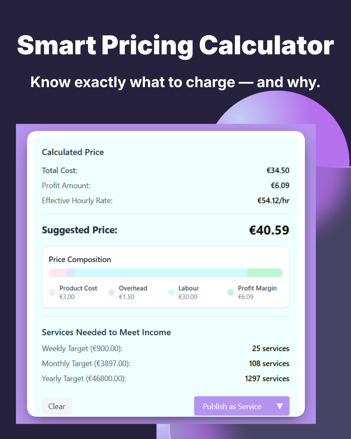Screen dimensions: 351x439
Task: Click the cyan Labour legend dot
Action: coord(171,292)
